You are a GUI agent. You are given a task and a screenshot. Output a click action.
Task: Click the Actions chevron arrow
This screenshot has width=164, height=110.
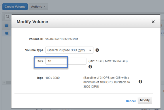(45, 6)
